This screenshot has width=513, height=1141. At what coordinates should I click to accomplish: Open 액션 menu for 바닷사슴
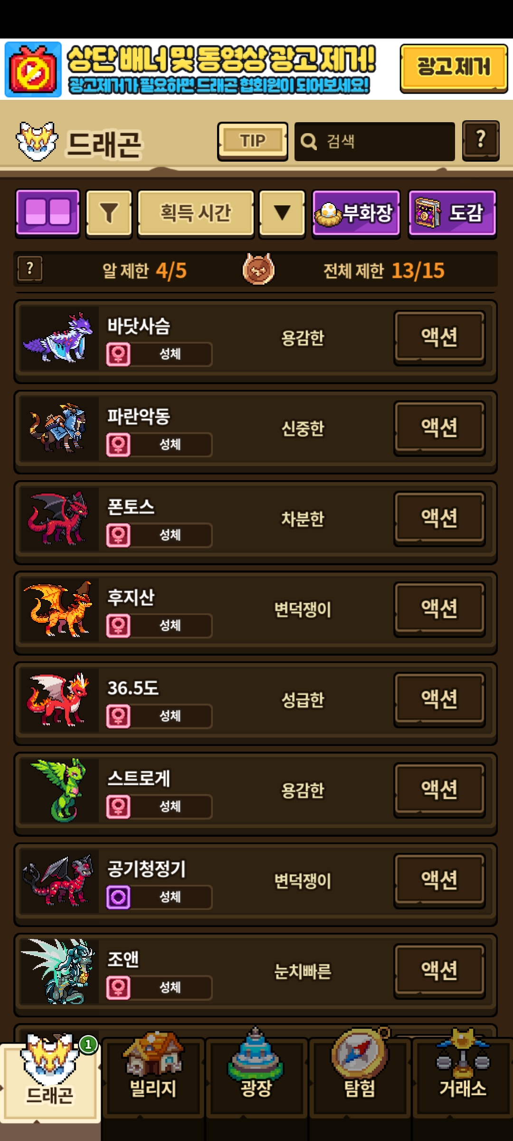pyautogui.click(x=439, y=338)
